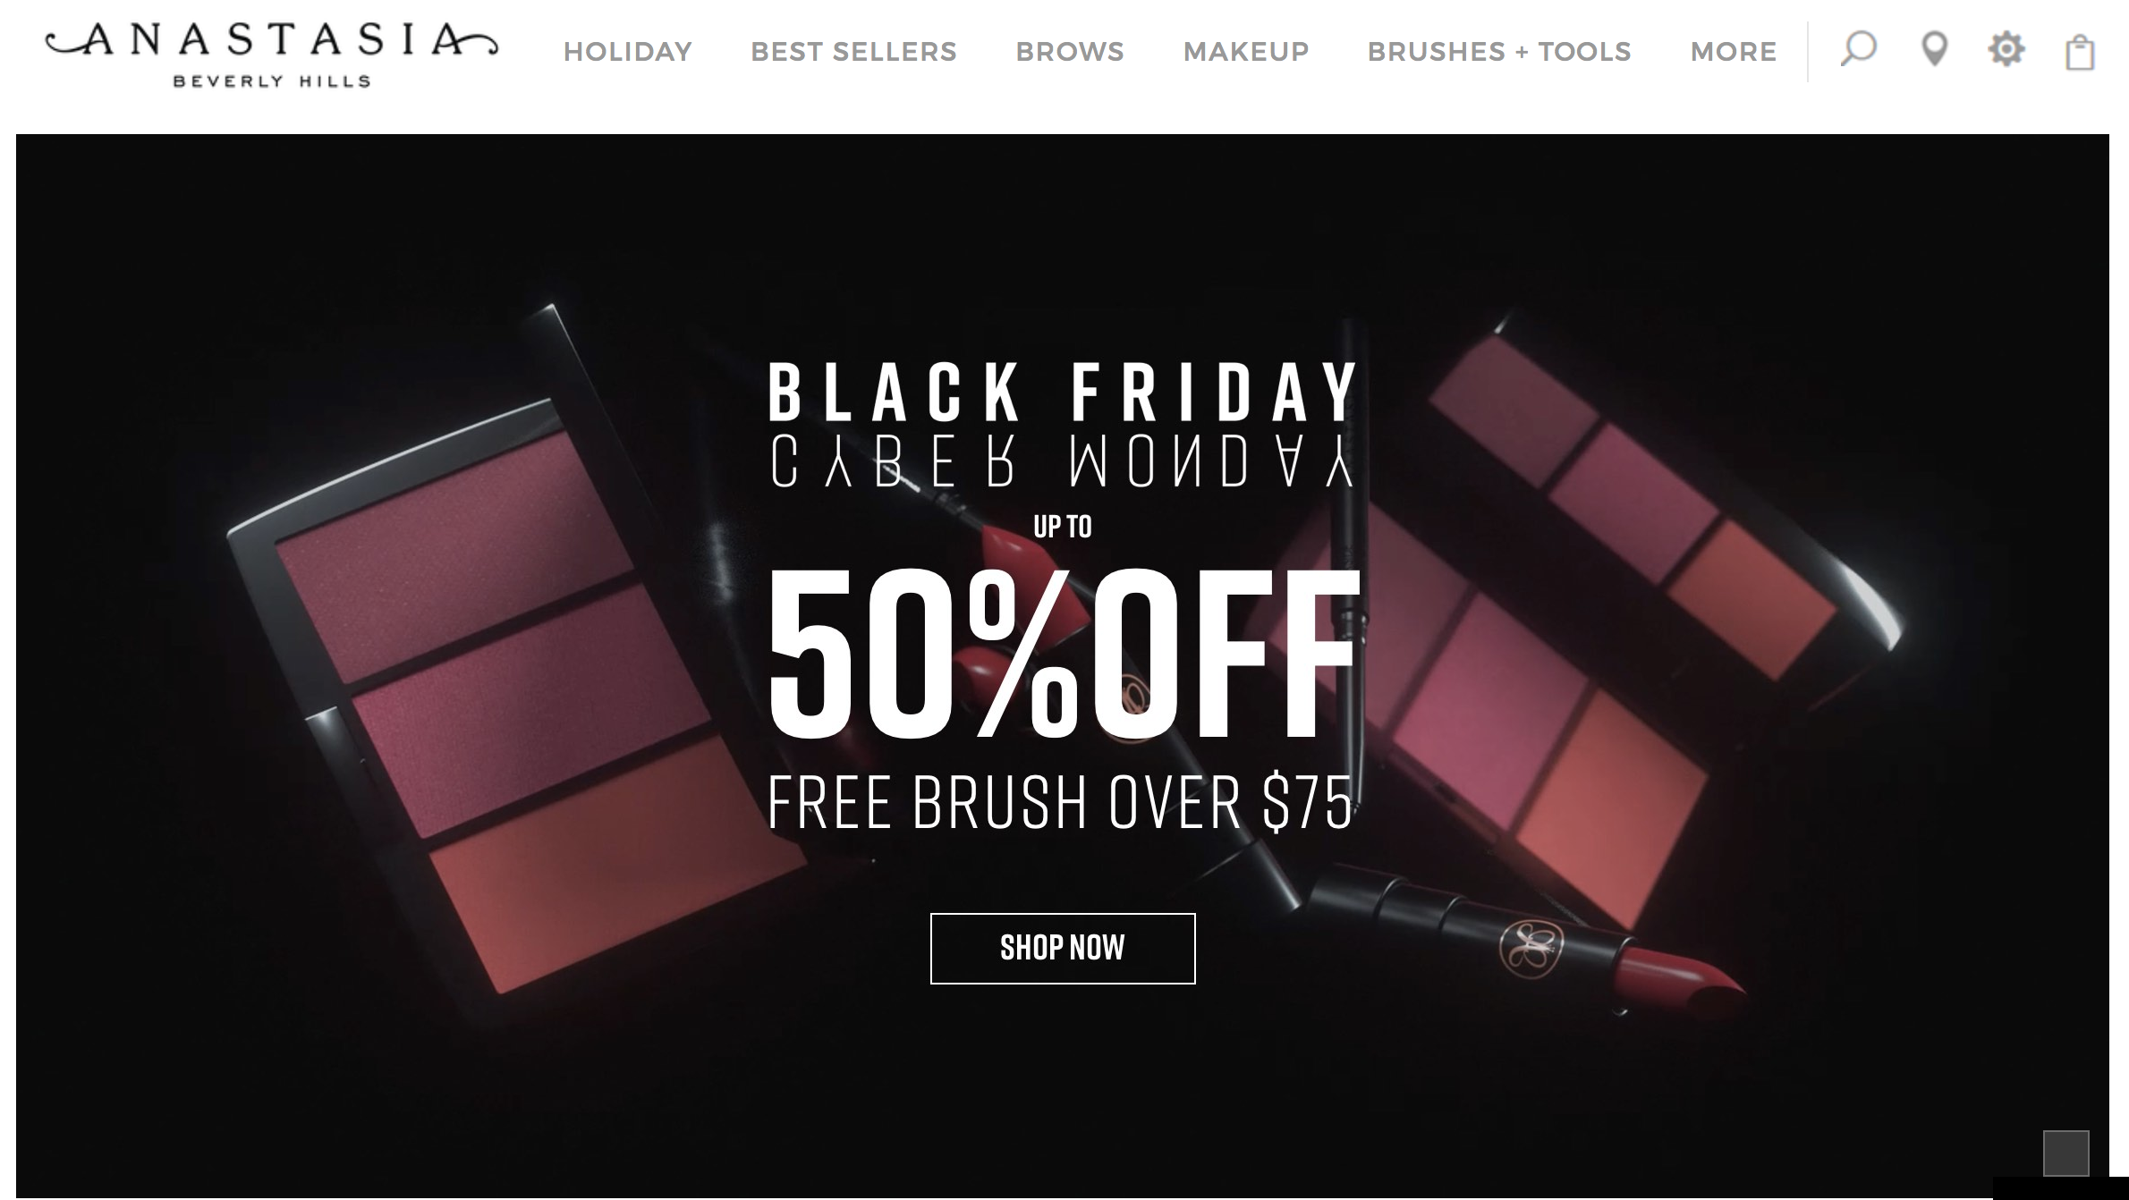
Task: Open the Holiday menu
Action: click(x=628, y=52)
